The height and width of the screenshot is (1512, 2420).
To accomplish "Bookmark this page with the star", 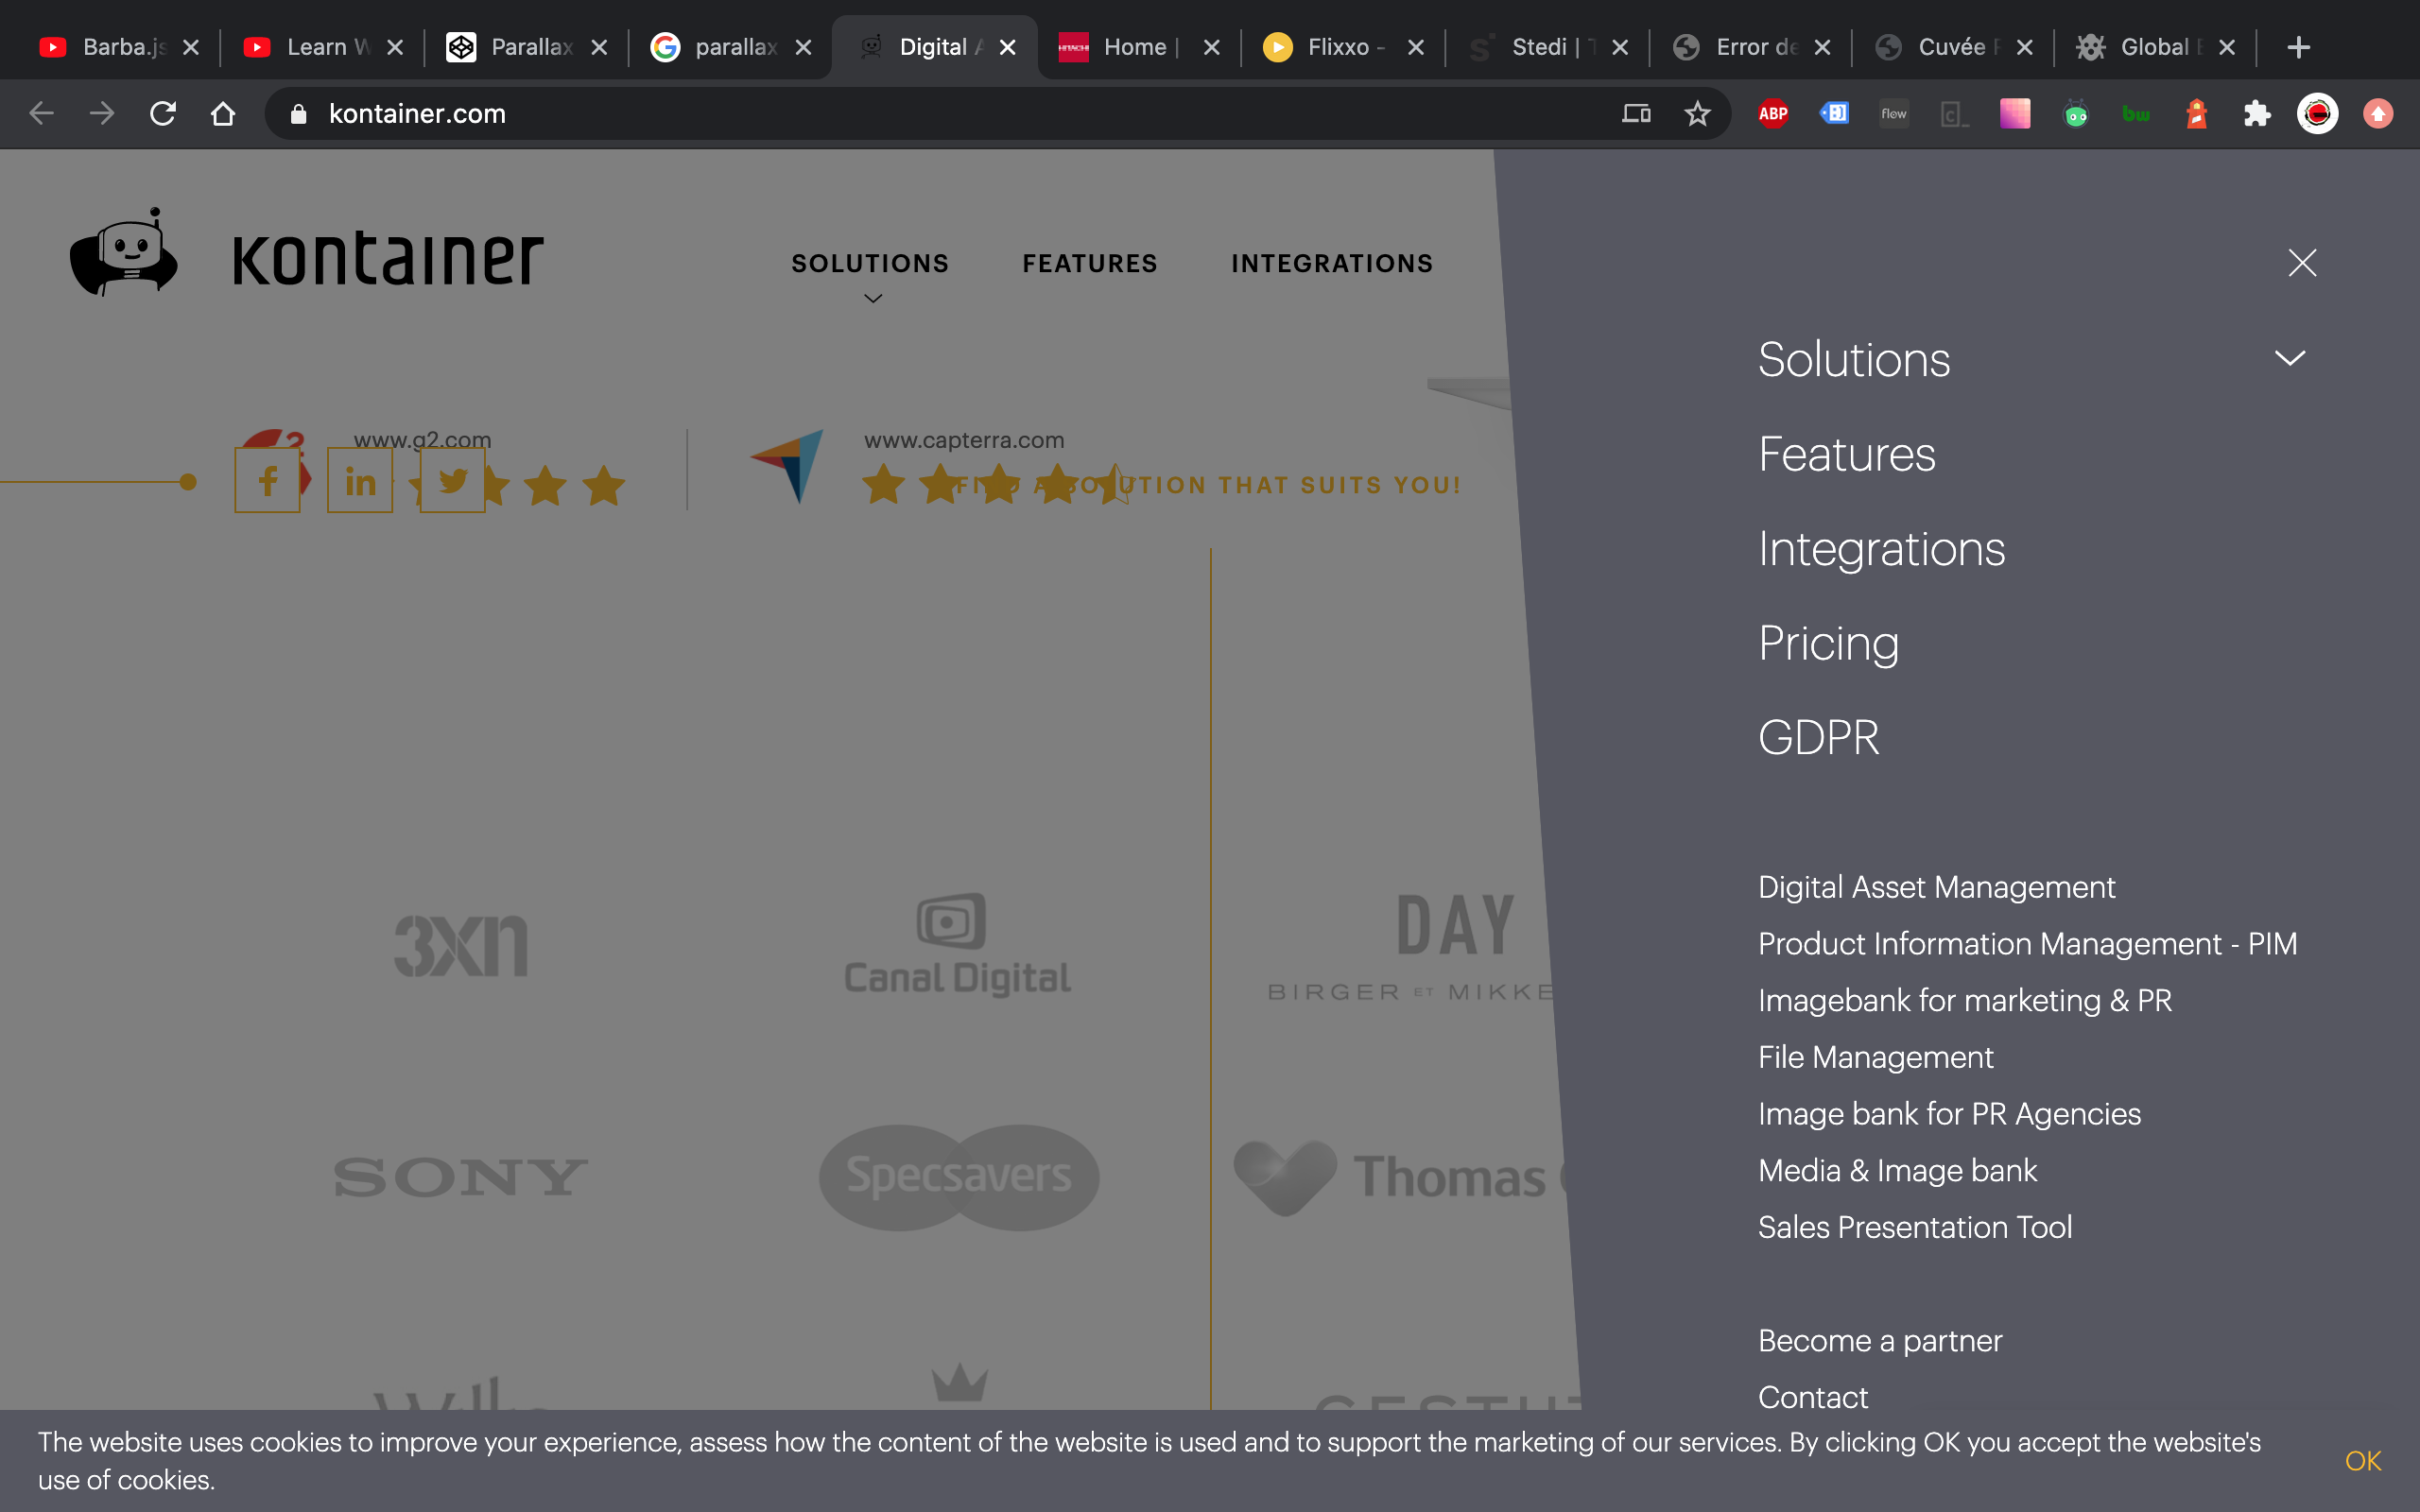I will point(1697,114).
